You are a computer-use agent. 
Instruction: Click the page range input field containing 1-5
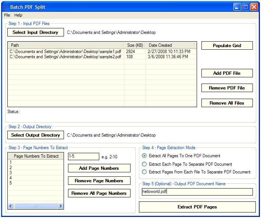(83, 157)
